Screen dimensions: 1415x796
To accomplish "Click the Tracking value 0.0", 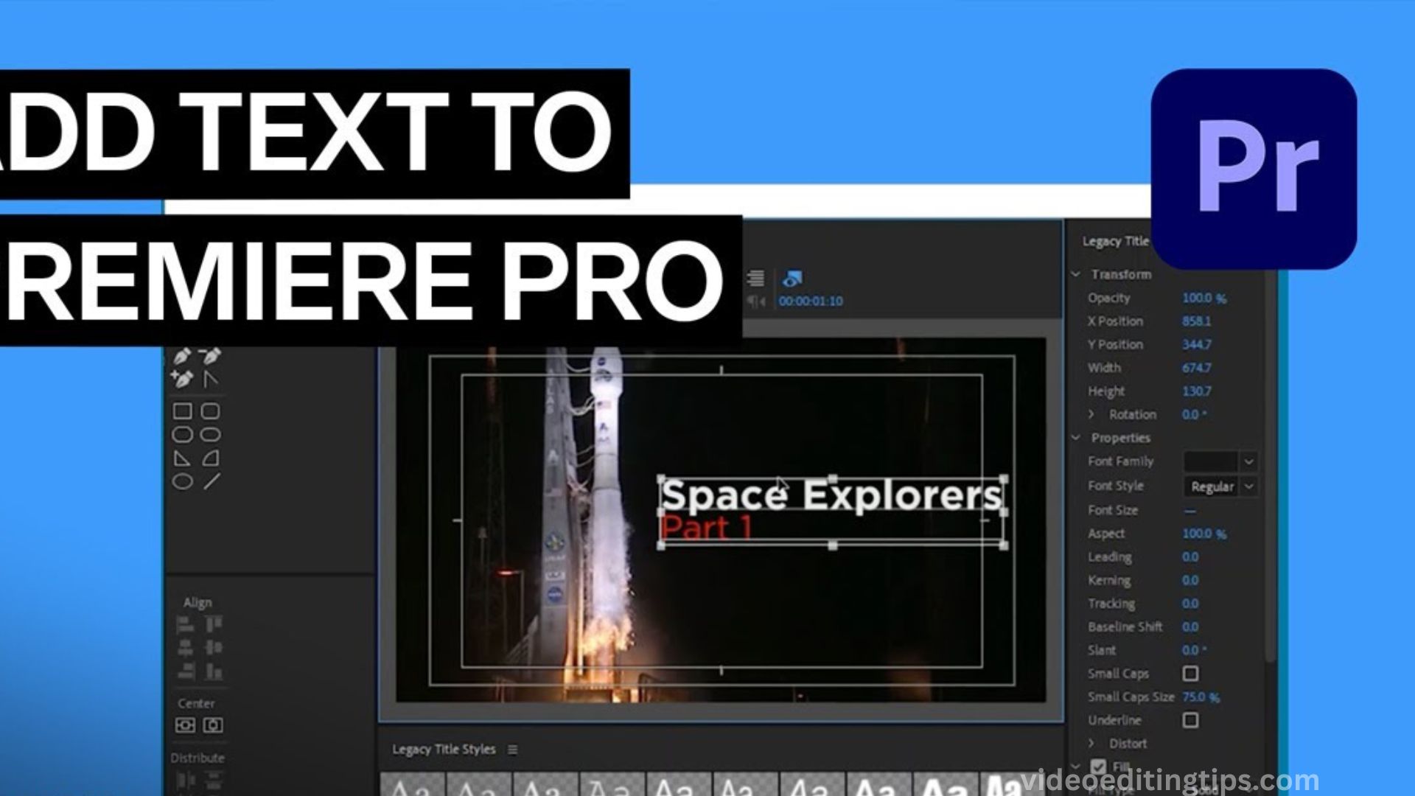I will [x=1190, y=604].
